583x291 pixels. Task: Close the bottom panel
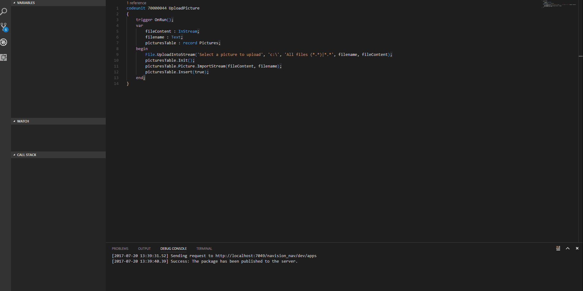pyautogui.click(x=577, y=248)
